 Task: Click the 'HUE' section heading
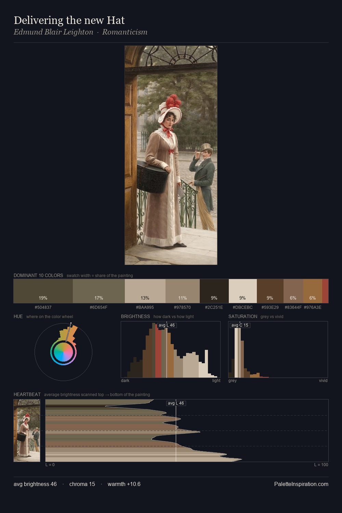coord(18,316)
